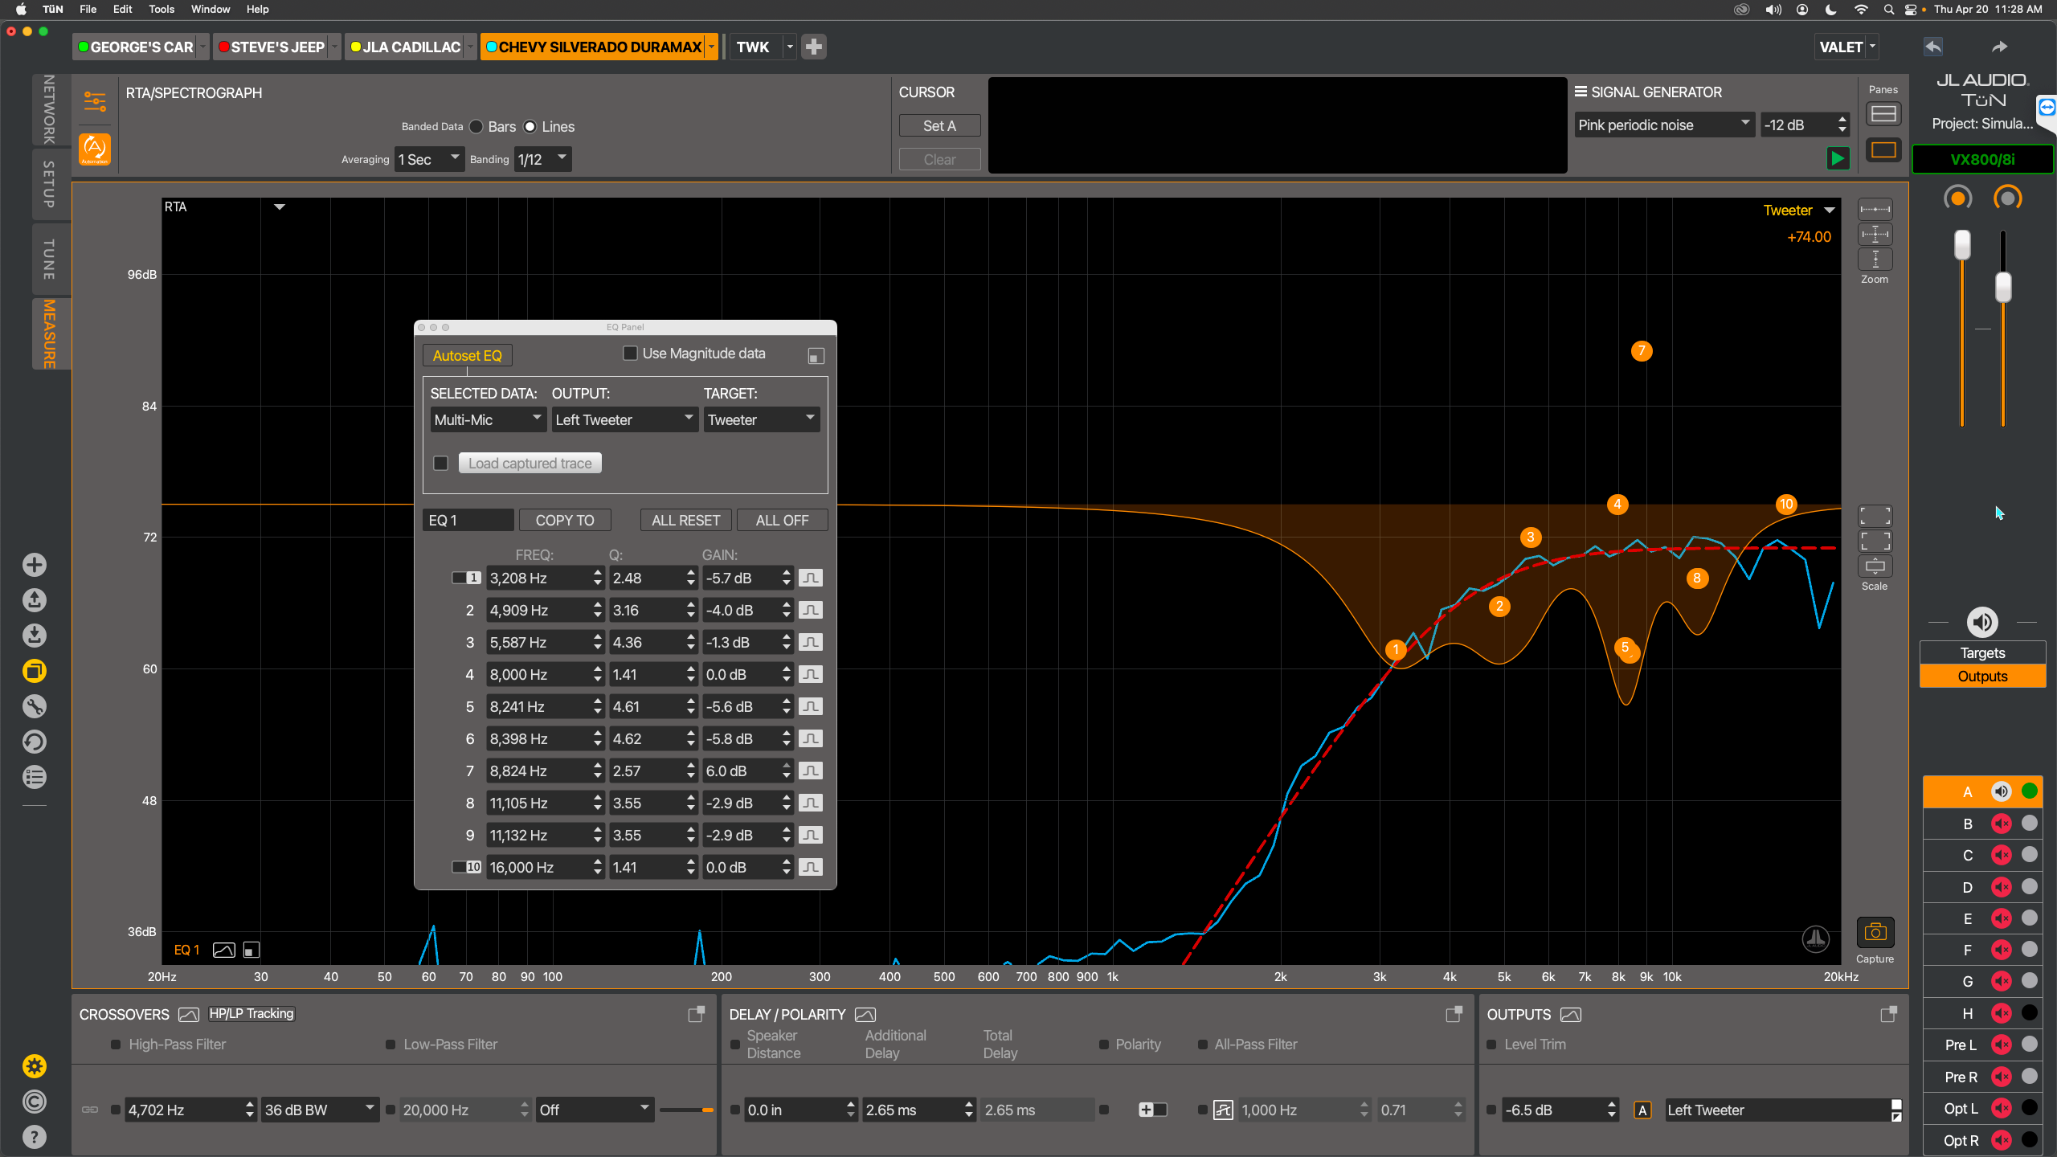The height and width of the screenshot is (1157, 2057).
Task: Click the add plus icon in left sidebar
Action: (x=34, y=565)
